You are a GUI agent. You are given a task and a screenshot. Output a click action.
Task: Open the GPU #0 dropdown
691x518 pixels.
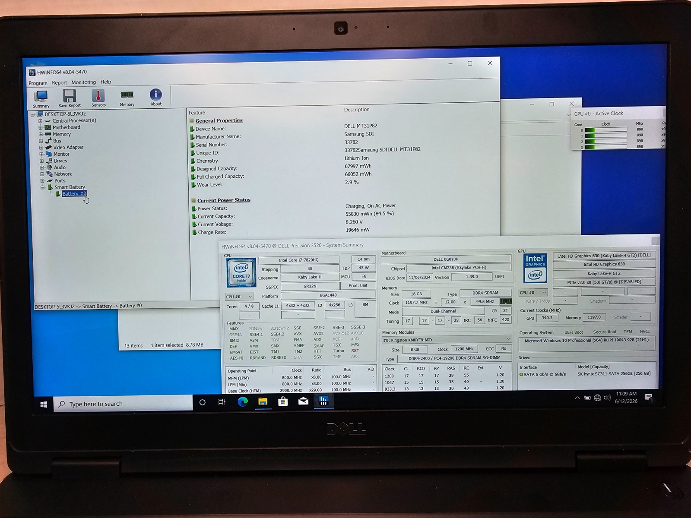pos(533,292)
